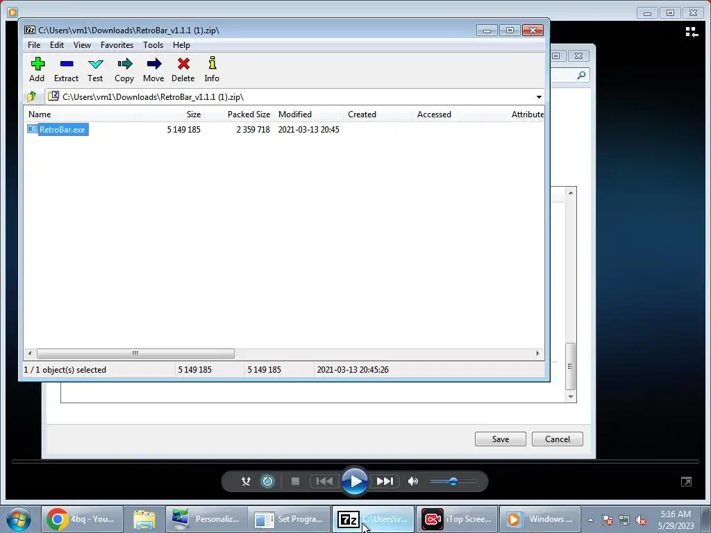Click the network tray icon

[624, 520]
